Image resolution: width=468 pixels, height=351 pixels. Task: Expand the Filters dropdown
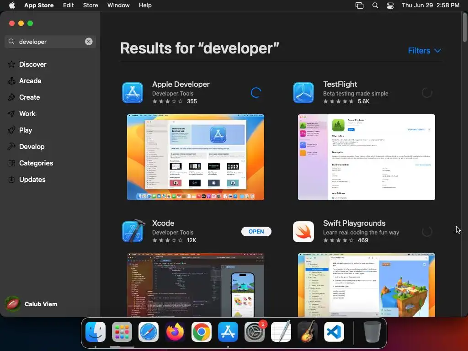pos(425,50)
